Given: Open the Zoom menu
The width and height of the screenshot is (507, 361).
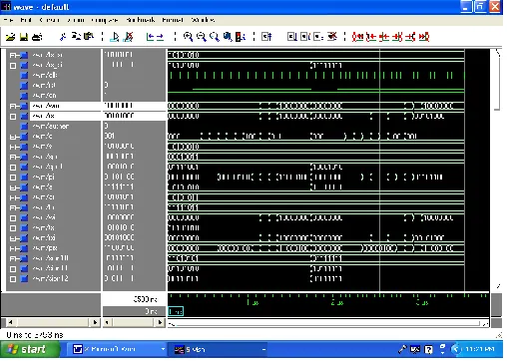Looking at the screenshot, I should tap(76, 20).
